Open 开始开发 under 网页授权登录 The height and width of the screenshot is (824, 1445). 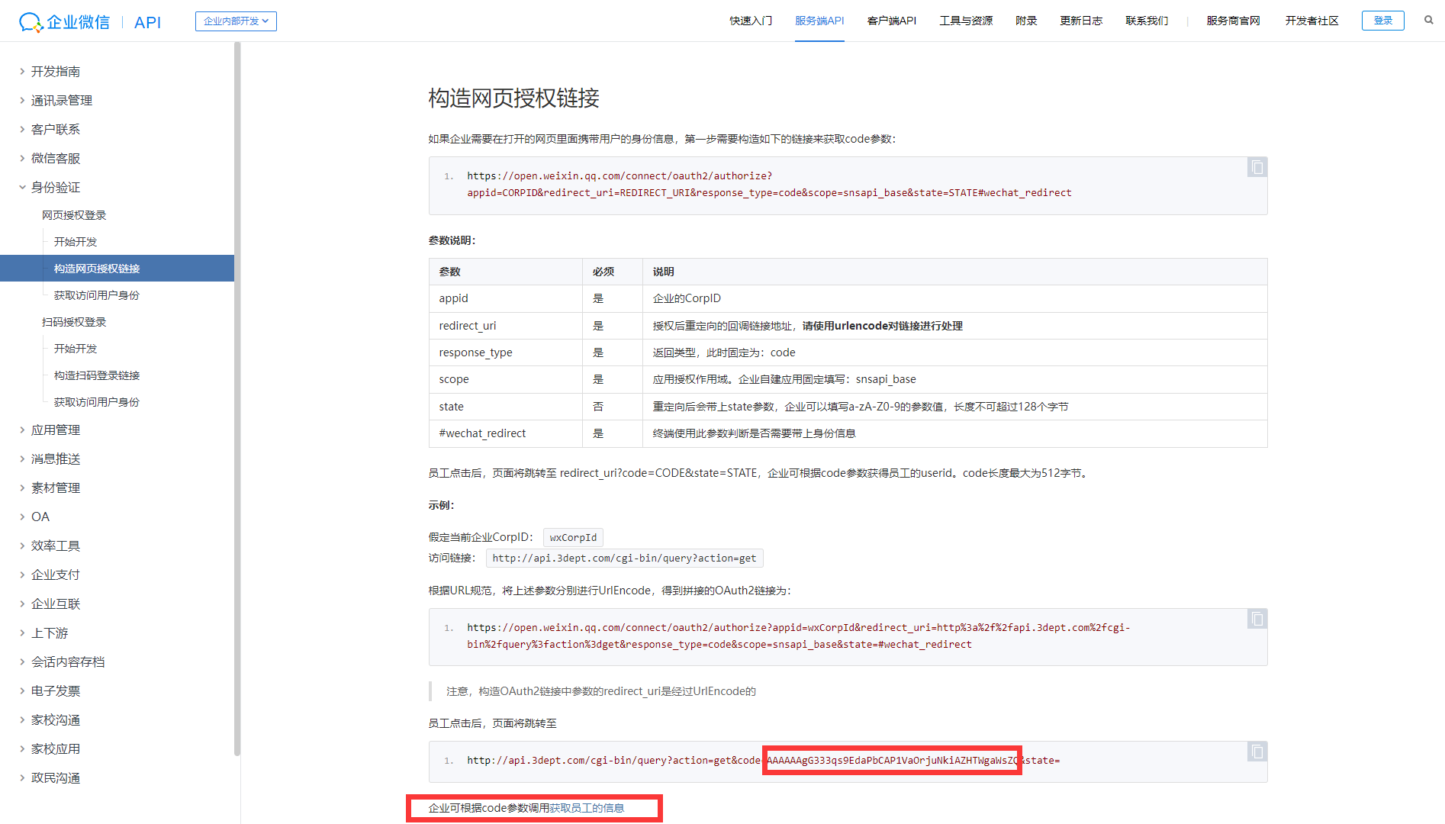76,242
